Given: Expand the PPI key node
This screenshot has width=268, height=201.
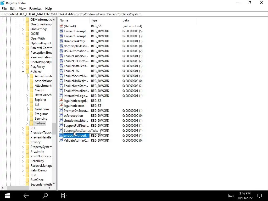Looking at the screenshot, I should coord(23,128).
